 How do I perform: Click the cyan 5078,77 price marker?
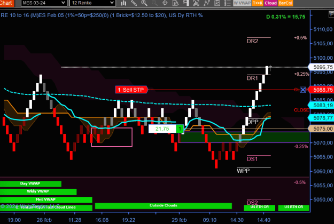click(321, 118)
